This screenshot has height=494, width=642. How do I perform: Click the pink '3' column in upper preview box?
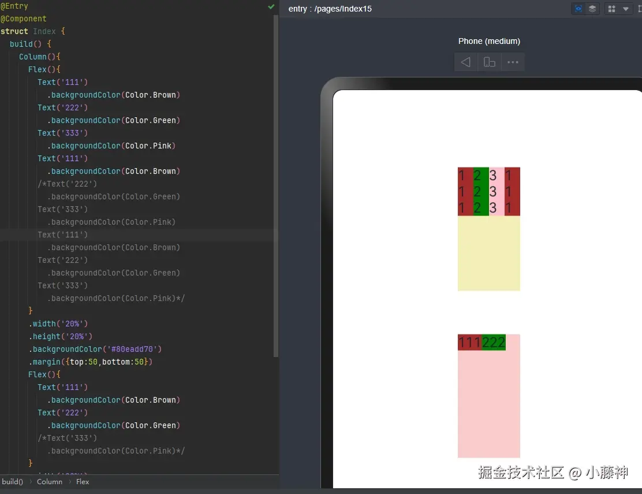coord(497,191)
